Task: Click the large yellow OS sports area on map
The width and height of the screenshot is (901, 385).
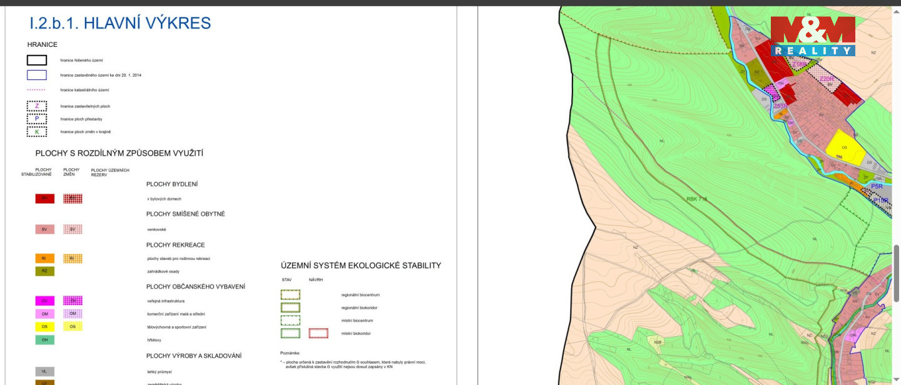Action: (x=845, y=147)
